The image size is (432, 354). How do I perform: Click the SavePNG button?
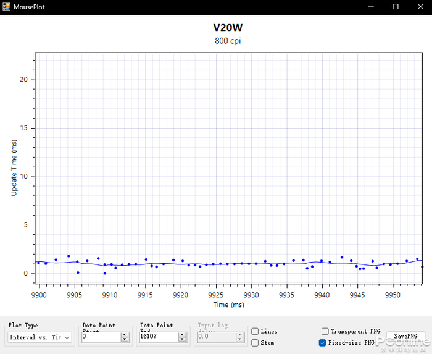[406, 336]
